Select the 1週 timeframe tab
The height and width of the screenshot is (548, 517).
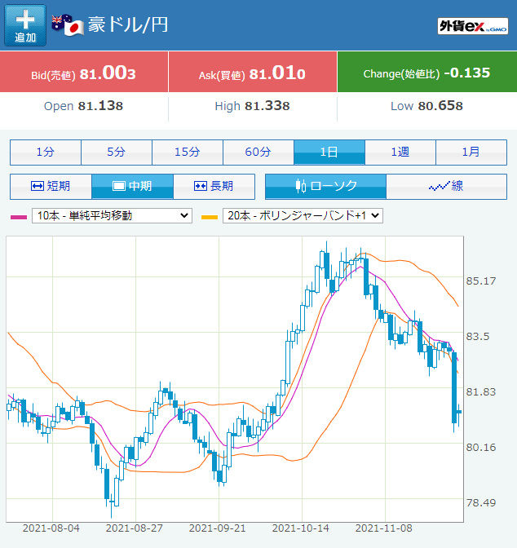click(400, 152)
